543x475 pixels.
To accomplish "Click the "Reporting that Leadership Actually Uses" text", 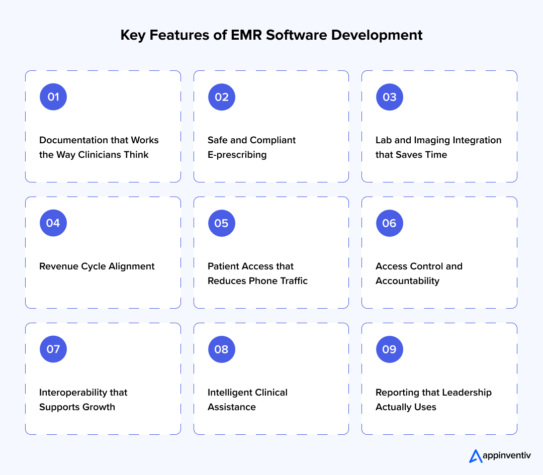I will (x=433, y=400).
